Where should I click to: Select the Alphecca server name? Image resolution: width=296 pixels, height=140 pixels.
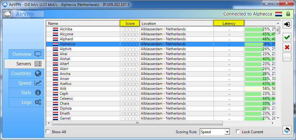pos(67,44)
